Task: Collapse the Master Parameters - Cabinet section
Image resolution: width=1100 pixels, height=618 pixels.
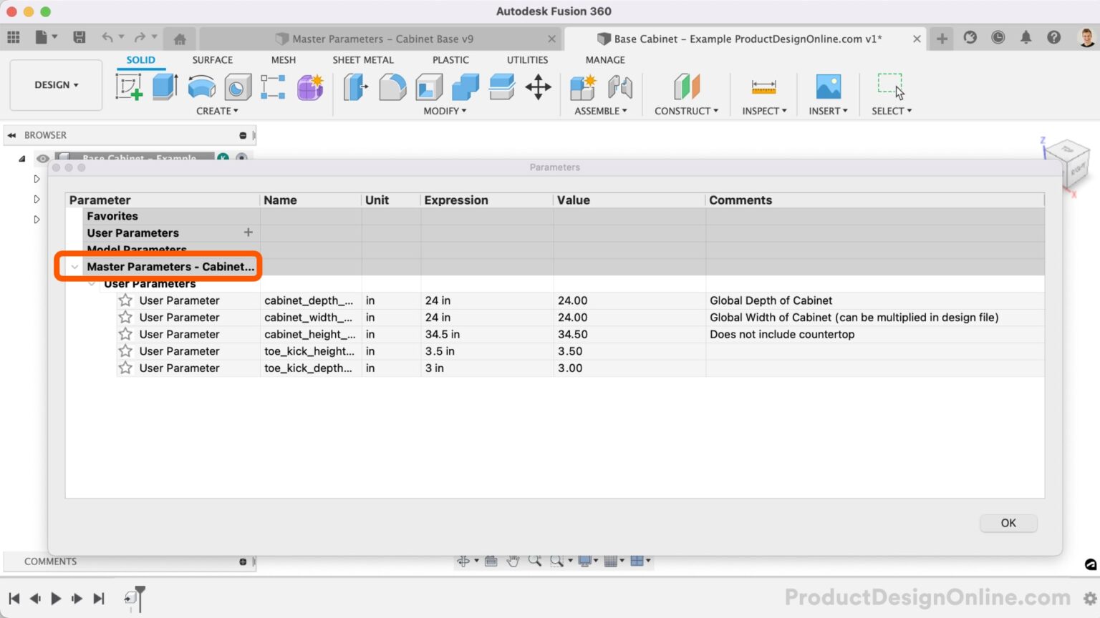Action: pos(74,266)
